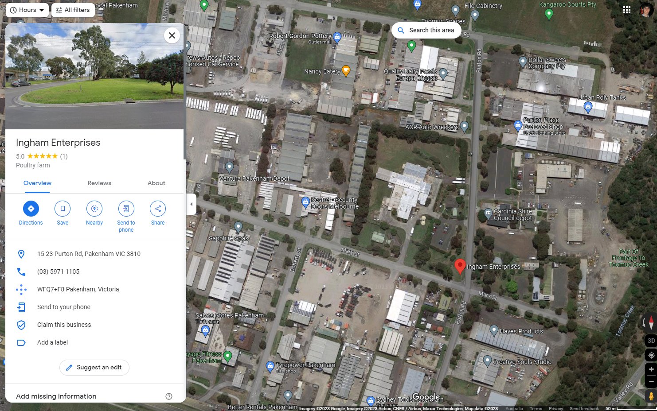Open the Google apps grid icon
Screen dimensions: 657x411
coord(627,10)
